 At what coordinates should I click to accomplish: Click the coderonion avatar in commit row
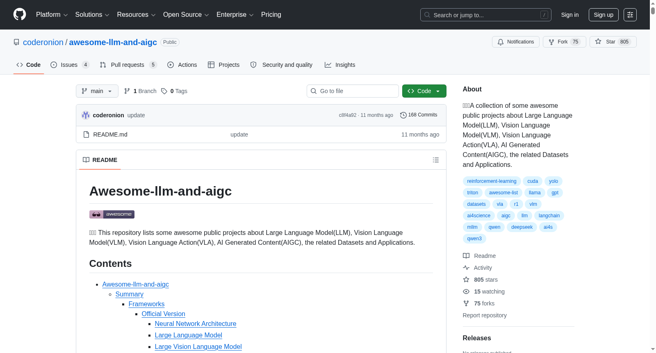tap(86, 115)
